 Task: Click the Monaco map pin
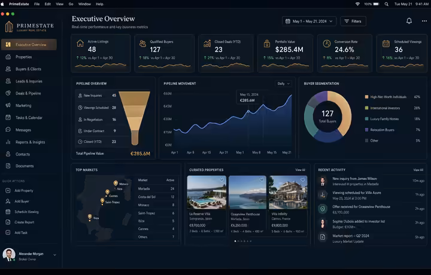(x=116, y=183)
